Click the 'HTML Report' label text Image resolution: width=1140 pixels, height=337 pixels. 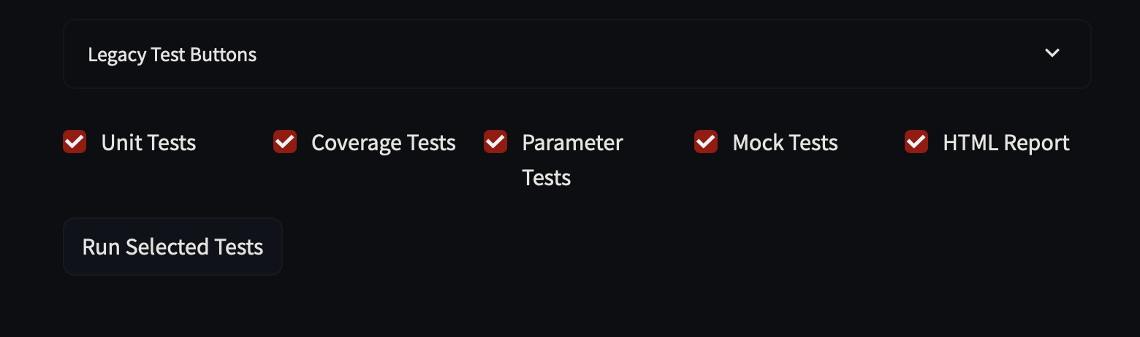click(x=1006, y=143)
